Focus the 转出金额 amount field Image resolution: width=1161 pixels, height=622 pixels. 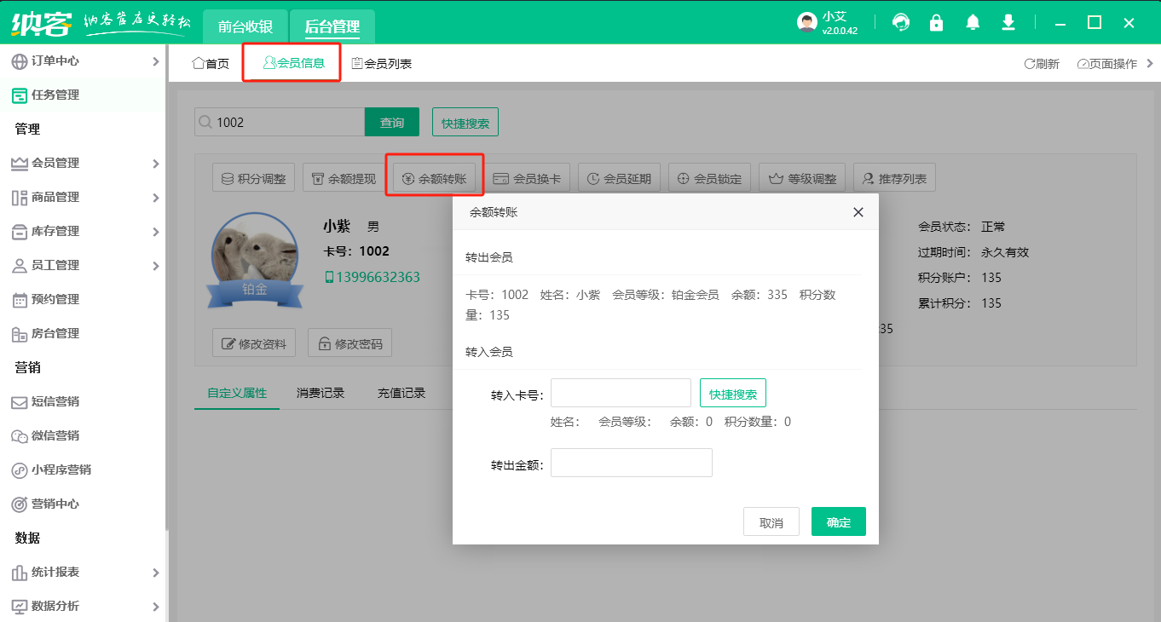631,464
